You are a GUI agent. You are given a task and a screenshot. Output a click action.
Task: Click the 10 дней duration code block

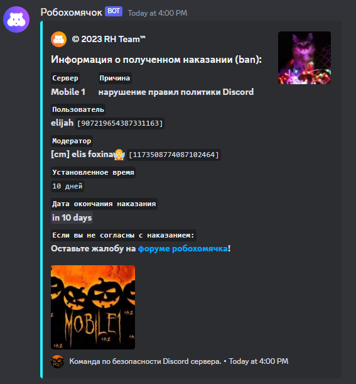pos(67,186)
